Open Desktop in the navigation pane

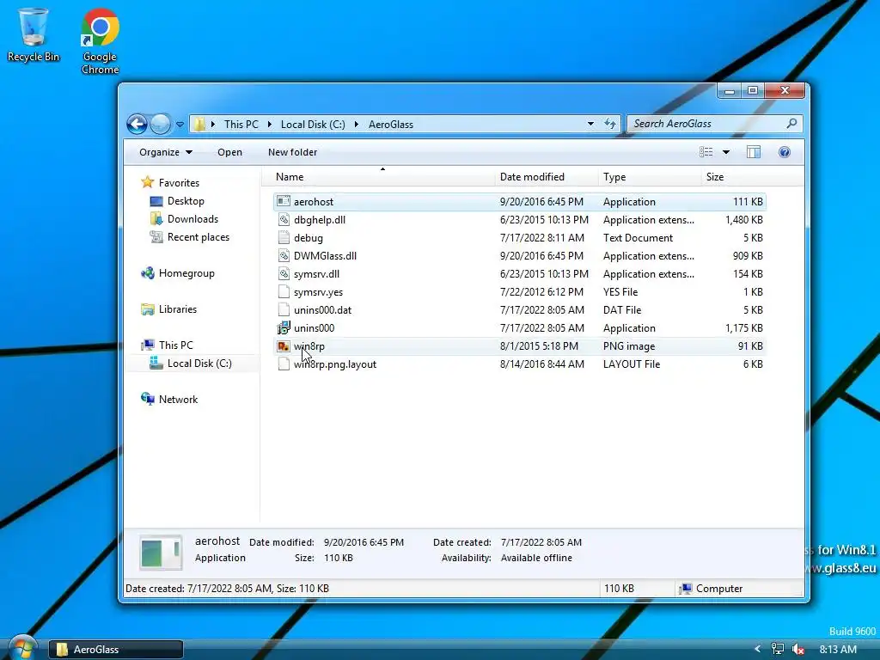(x=177, y=201)
